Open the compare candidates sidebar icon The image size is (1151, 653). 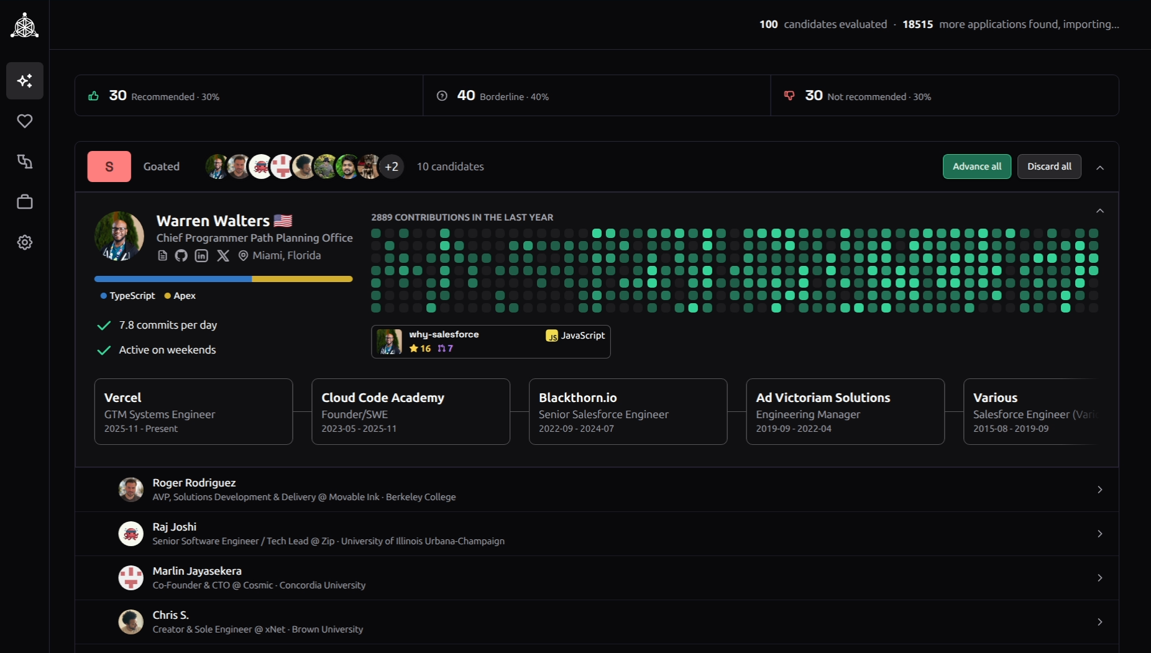pos(25,162)
